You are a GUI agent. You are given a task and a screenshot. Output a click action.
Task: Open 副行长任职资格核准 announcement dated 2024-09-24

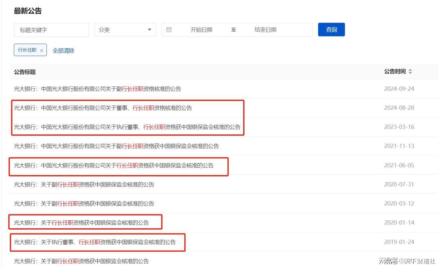(97, 89)
